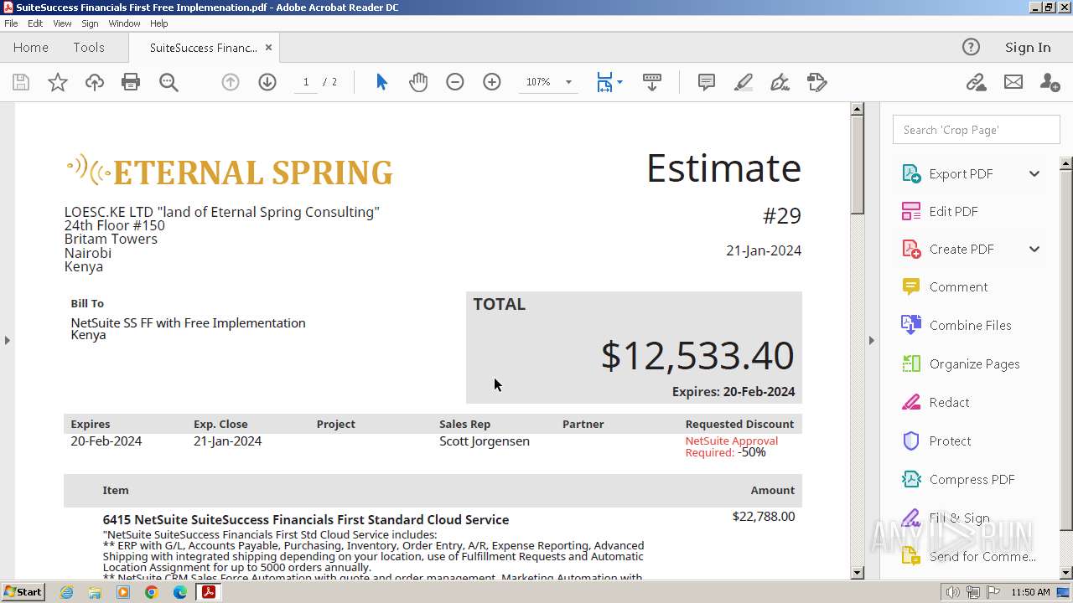1073x603 pixels.
Task: Open the Edit menu
Action: click(35, 23)
